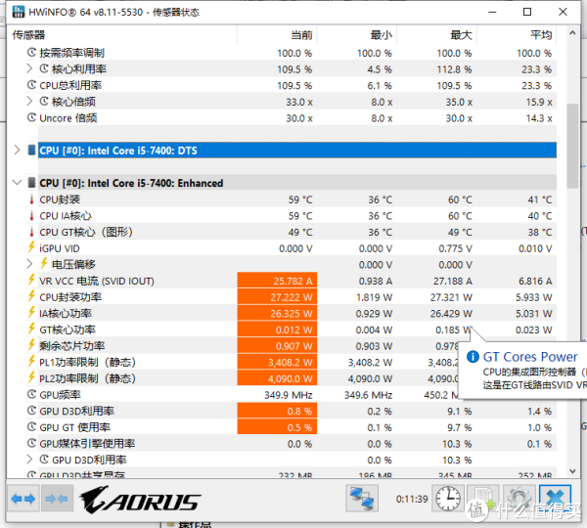Image resolution: width=587 pixels, height=528 pixels.
Task: Click lightning icon beside PL1功率限制
Action: tap(32, 362)
